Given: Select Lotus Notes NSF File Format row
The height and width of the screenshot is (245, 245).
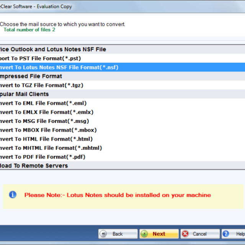Looking at the screenshot, I should pyautogui.click(x=122, y=67).
